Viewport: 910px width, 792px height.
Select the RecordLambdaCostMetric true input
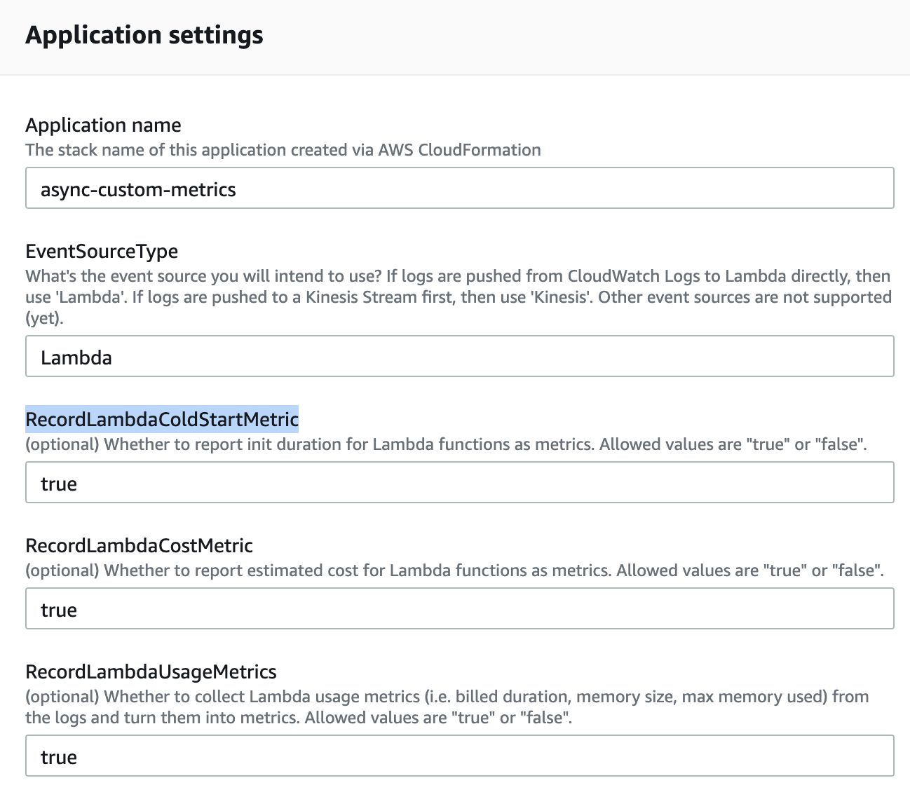(459, 608)
